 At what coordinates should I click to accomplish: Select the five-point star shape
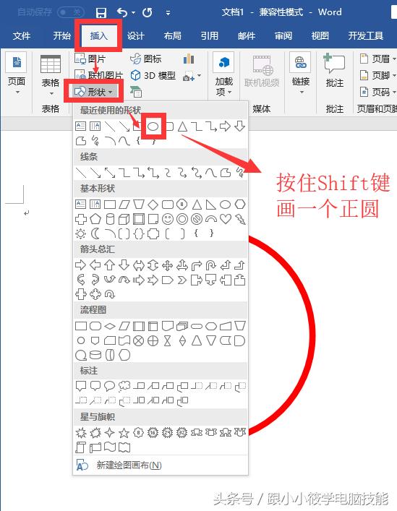[x=124, y=433]
